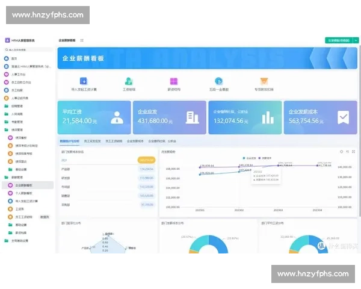Collapse the 绩效管理 sidebar folder
The image size is (361, 289).
[17, 129]
